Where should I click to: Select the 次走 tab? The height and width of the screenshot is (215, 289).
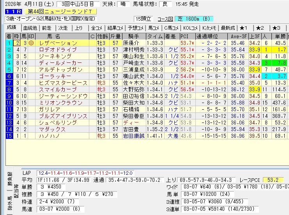point(62,28)
